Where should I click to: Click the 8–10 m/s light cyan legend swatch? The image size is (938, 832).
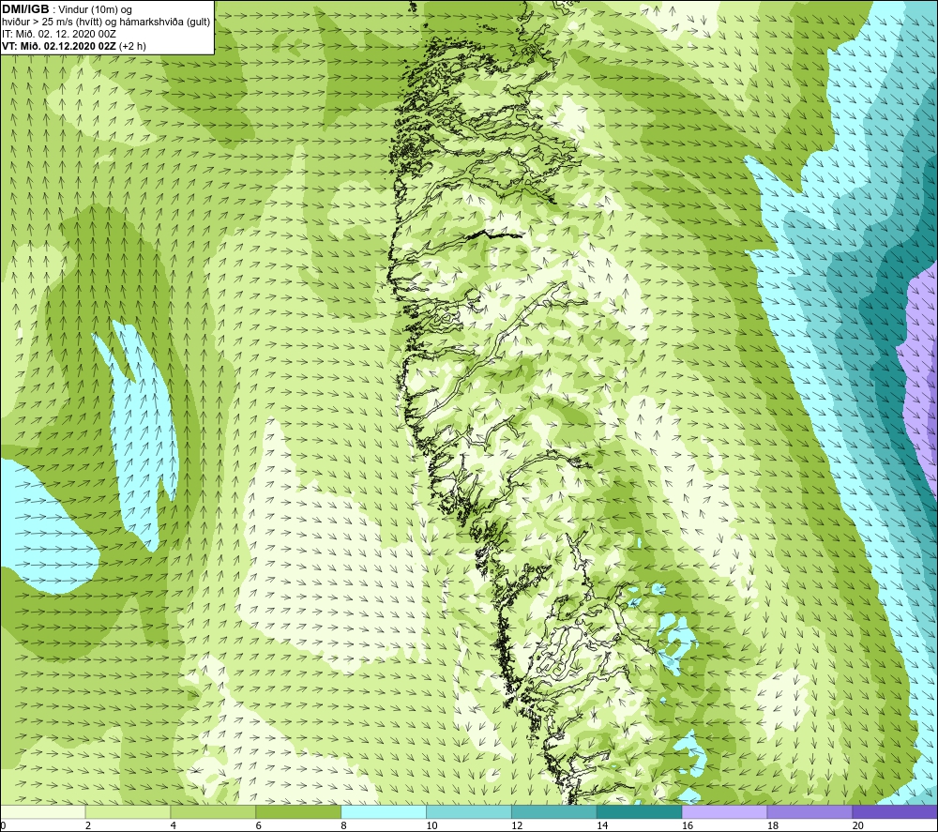pos(384,811)
